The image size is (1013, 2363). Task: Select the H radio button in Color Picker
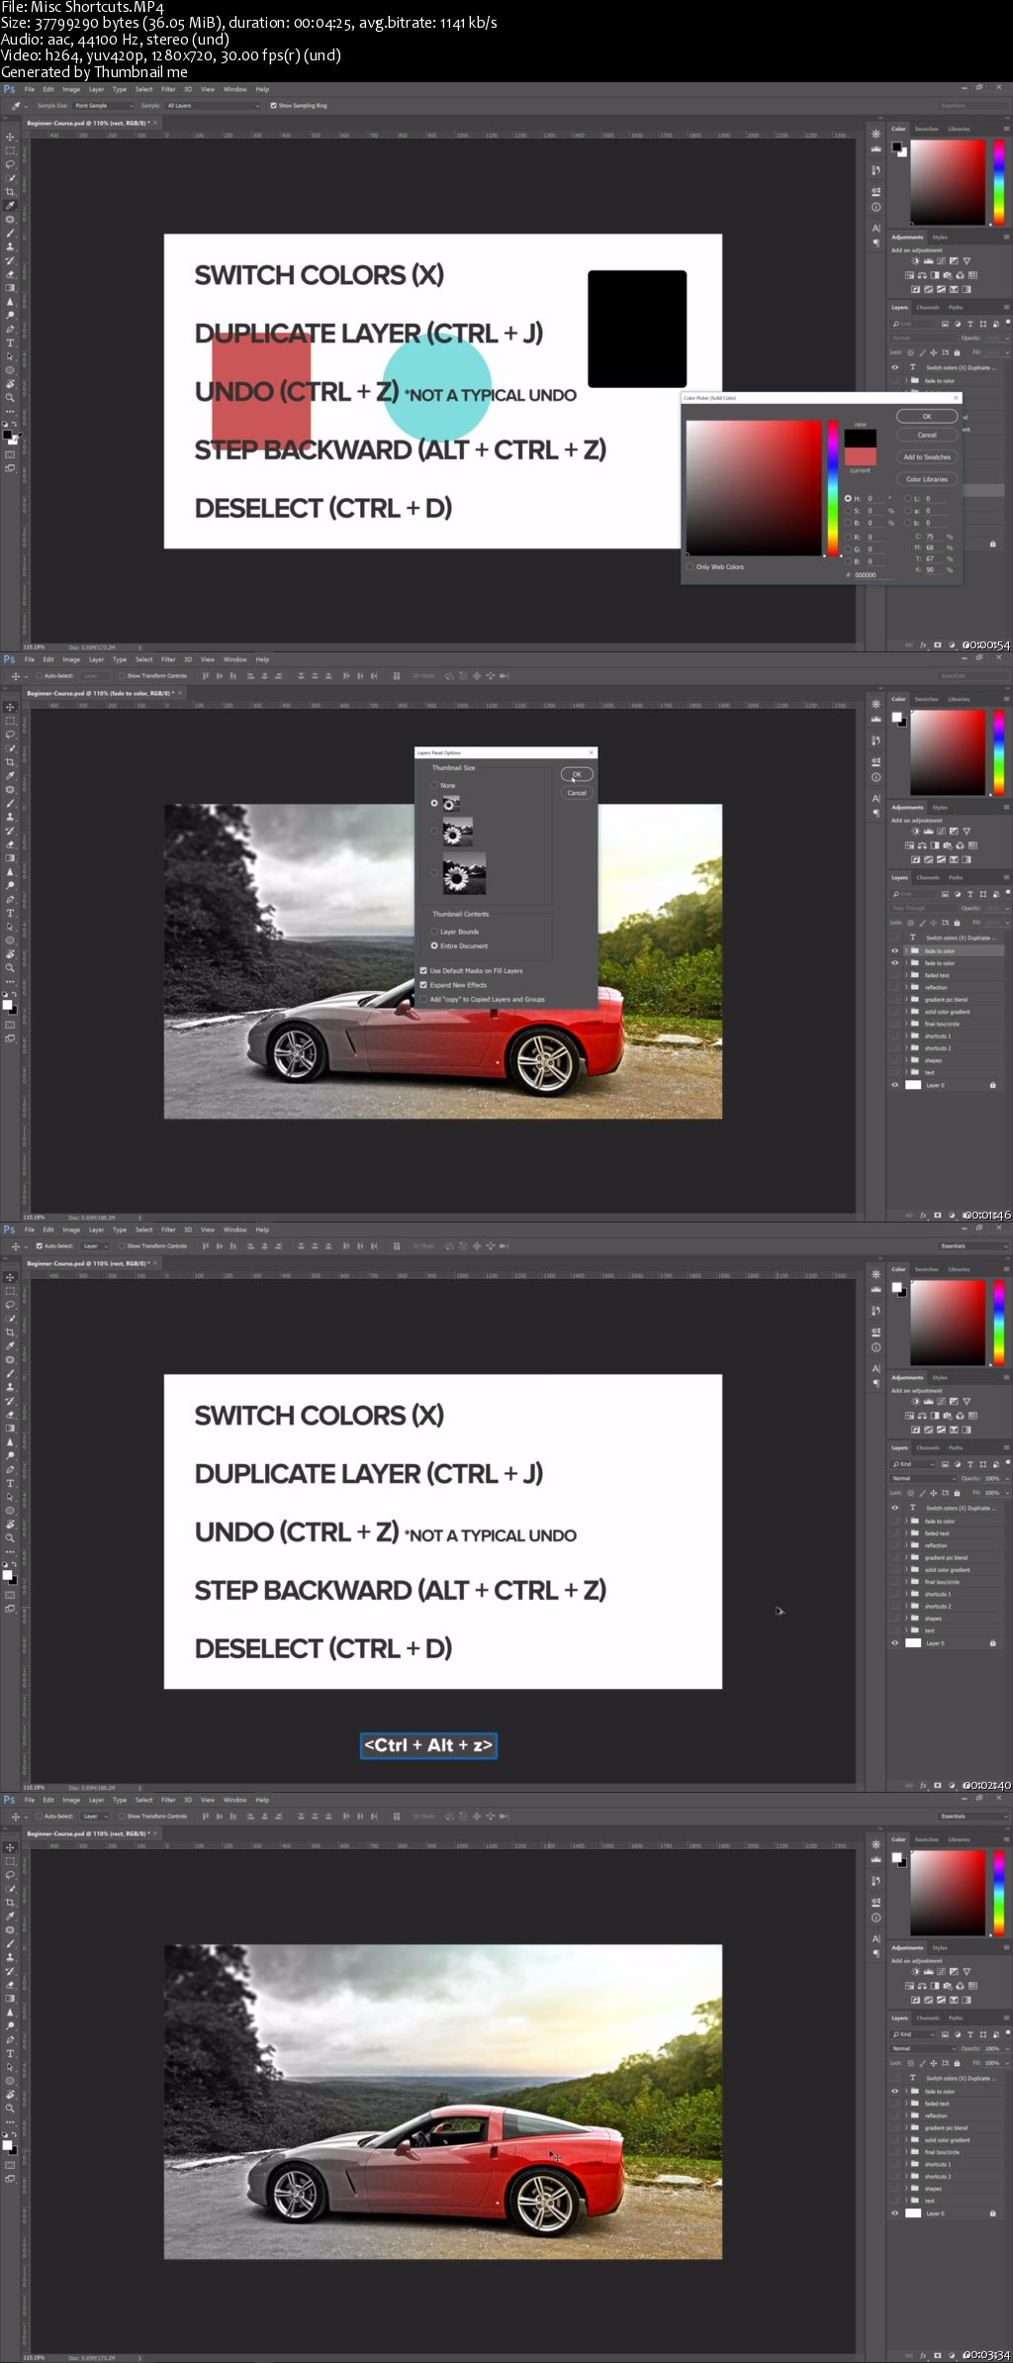[x=848, y=499]
